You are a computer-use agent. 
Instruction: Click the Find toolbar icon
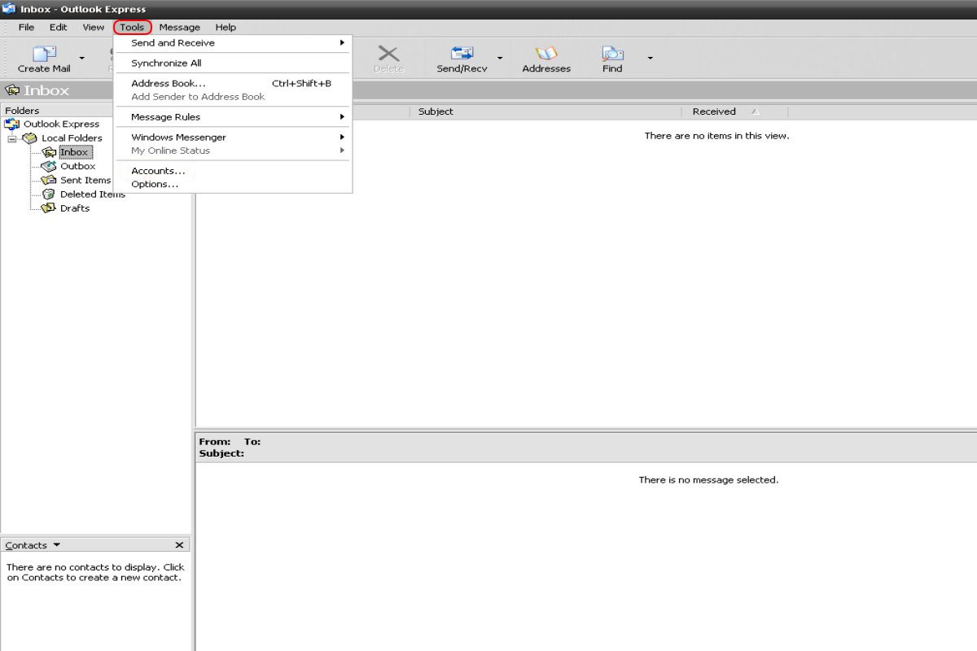612,54
